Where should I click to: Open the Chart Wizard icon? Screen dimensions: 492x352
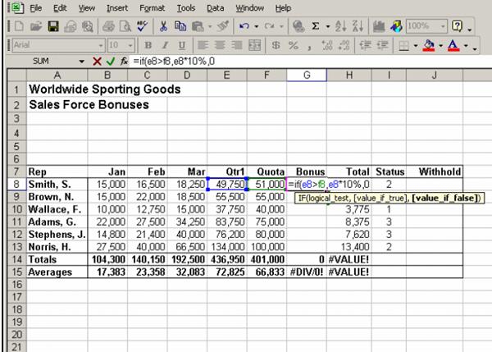(379, 26)
